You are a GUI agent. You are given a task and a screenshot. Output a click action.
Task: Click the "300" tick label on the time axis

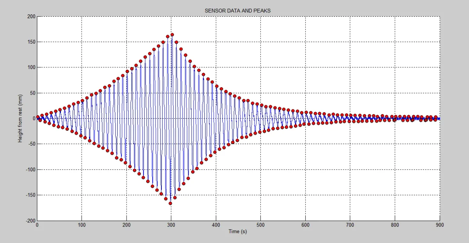171,225
